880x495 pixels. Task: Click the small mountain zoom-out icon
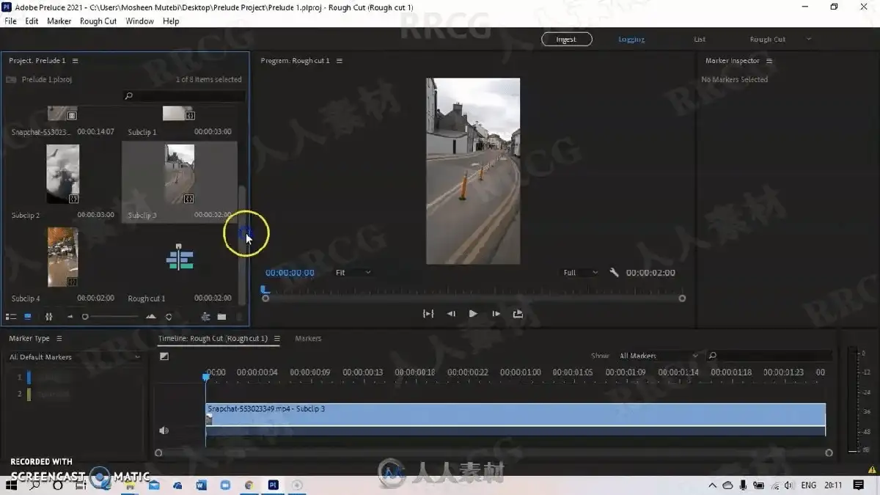[x=70, y=317]
